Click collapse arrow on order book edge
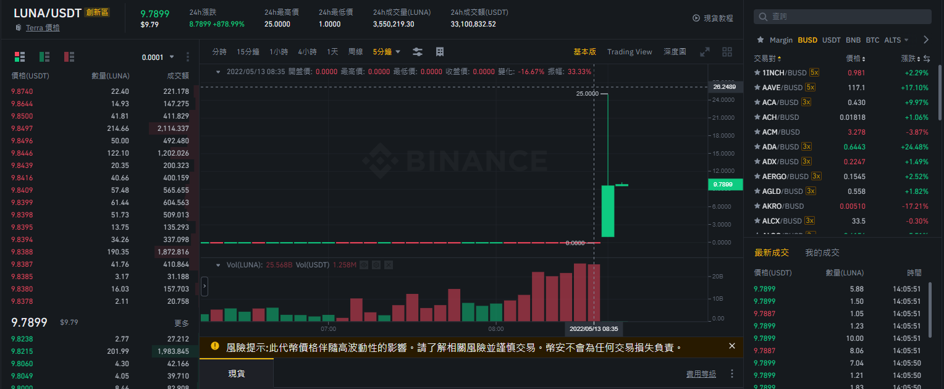Viewport: 944px width, 389px height. point(204,286)
